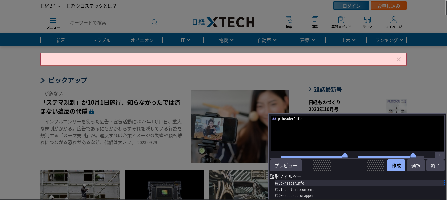Image resolution: width=447 pixels, height=200 pixels.
Task: Expand the 日経BP dropdown
Action: (50, 6)
